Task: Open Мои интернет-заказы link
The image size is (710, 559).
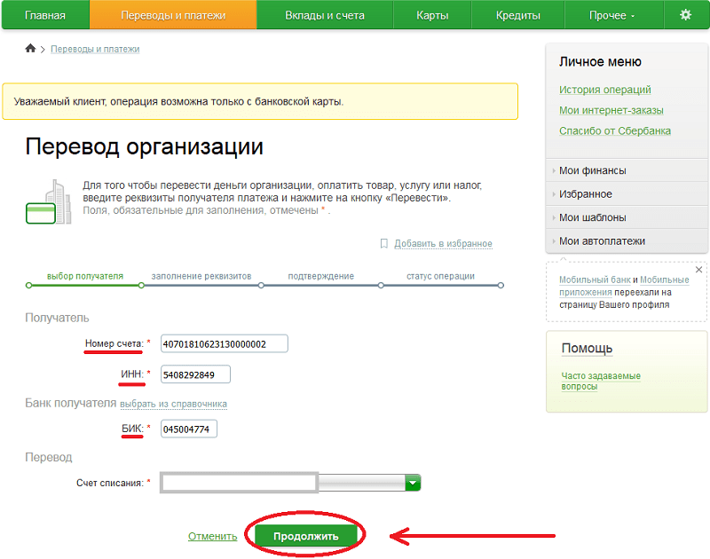Action: pyautogui.click(x=611, y=110)
